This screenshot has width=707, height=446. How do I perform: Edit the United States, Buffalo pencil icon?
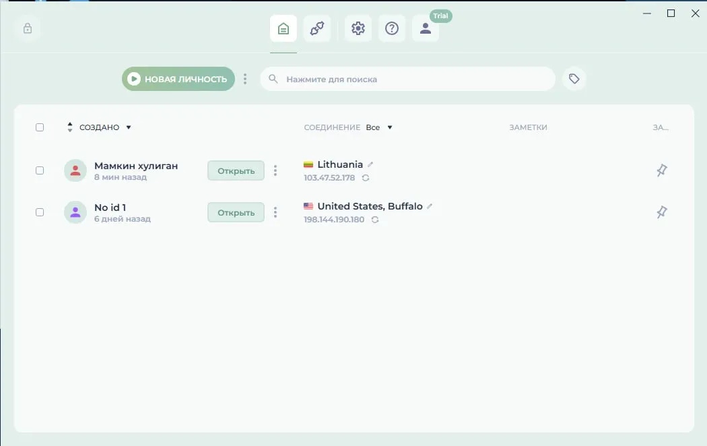[430, 206]
